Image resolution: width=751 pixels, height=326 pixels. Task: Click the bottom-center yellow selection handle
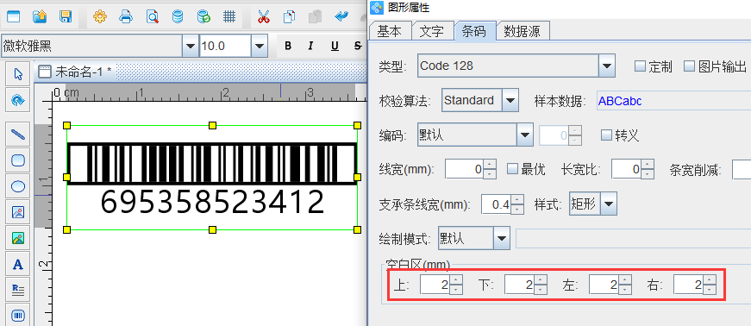(x=213, y=230)
